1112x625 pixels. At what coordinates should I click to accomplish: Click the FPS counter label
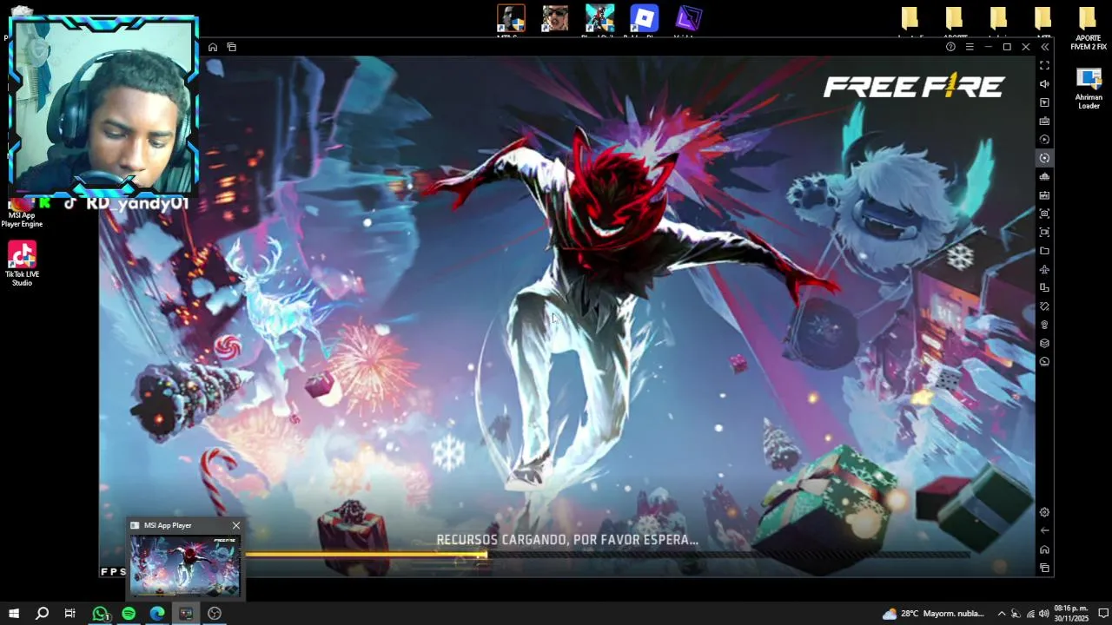(113, 571)
